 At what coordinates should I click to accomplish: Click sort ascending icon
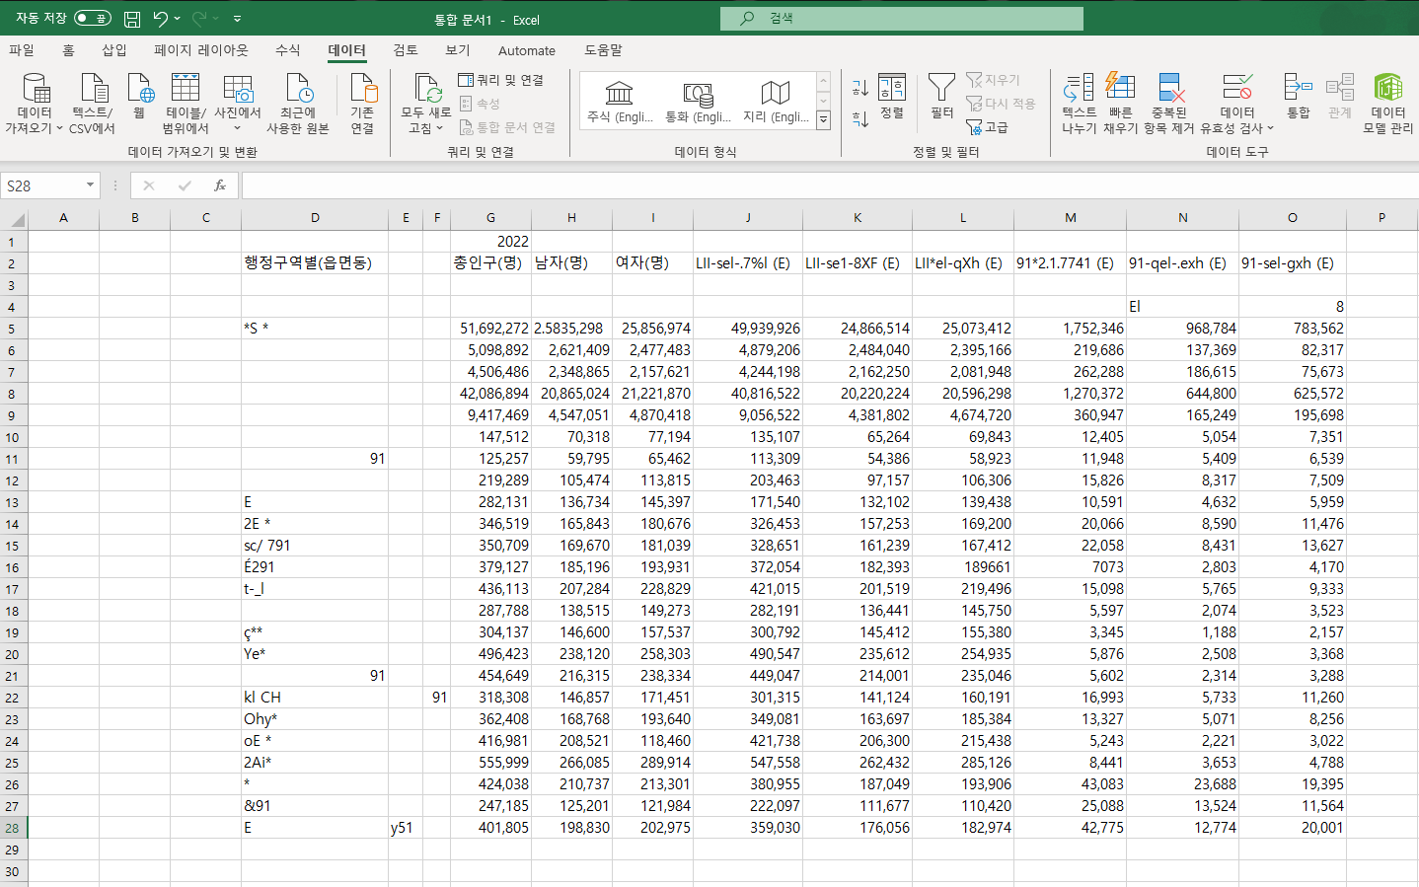point(860,89)
